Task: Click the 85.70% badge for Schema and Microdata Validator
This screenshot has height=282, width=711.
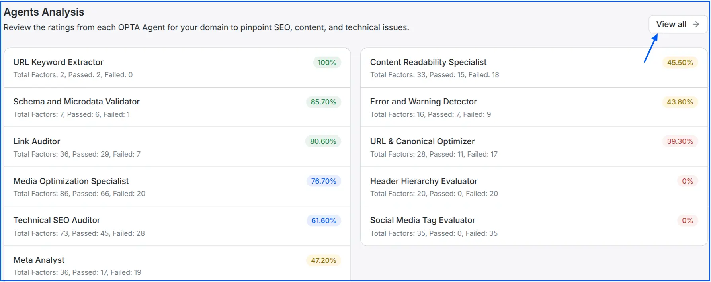Action: point(323,102)
